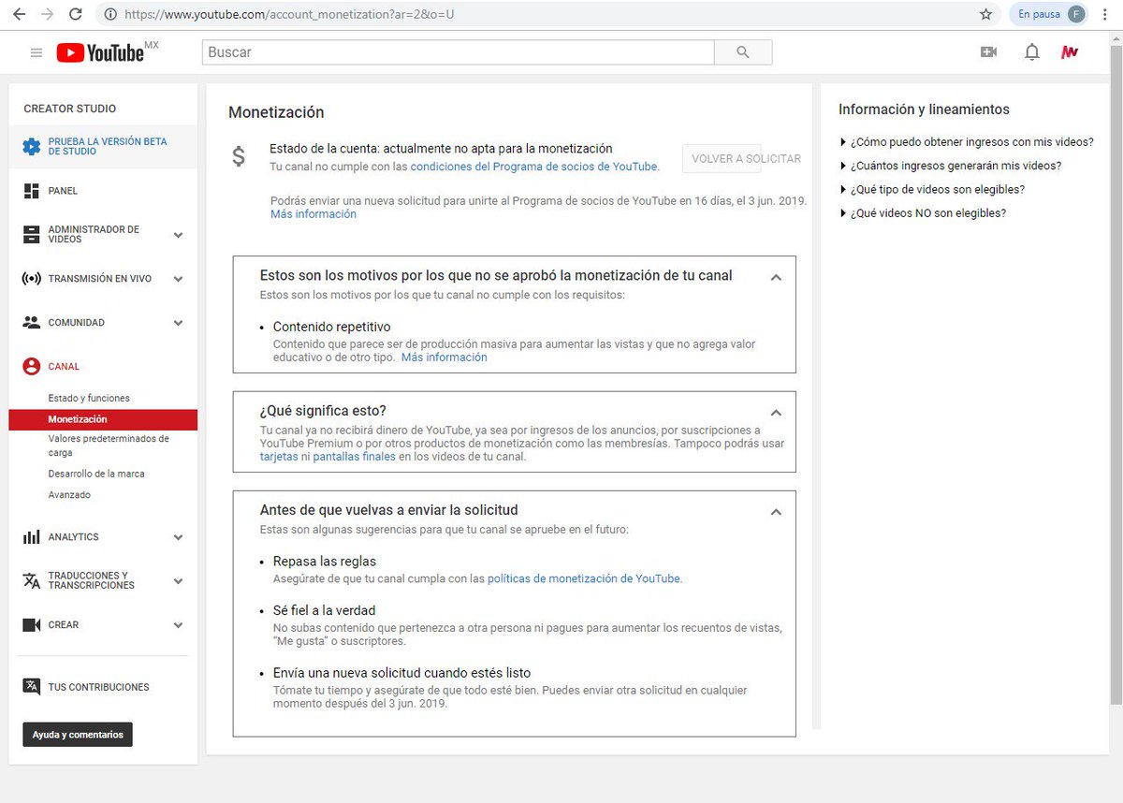Open 'políticas de monetización de YouTube' link
Viewport: 1123px width, 803px height.
point(584,578)
